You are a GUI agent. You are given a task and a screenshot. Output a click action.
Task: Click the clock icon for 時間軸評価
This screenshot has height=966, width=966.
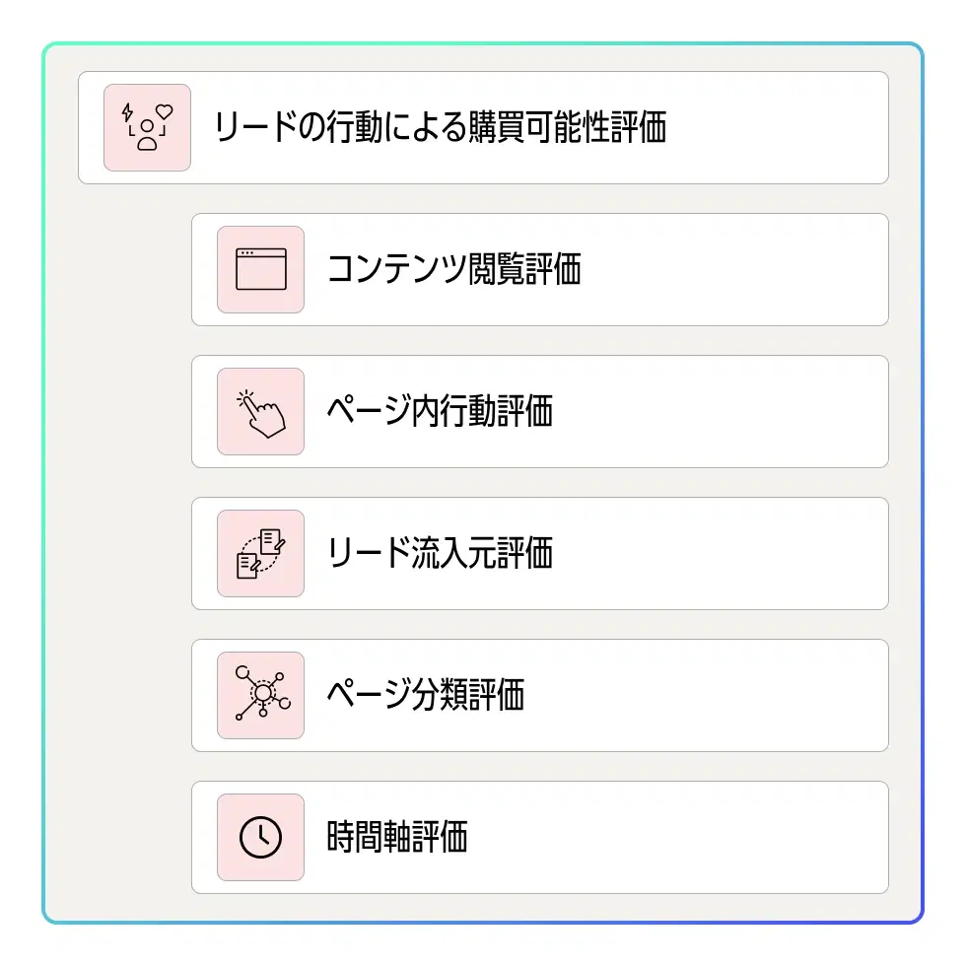point(260,837)
